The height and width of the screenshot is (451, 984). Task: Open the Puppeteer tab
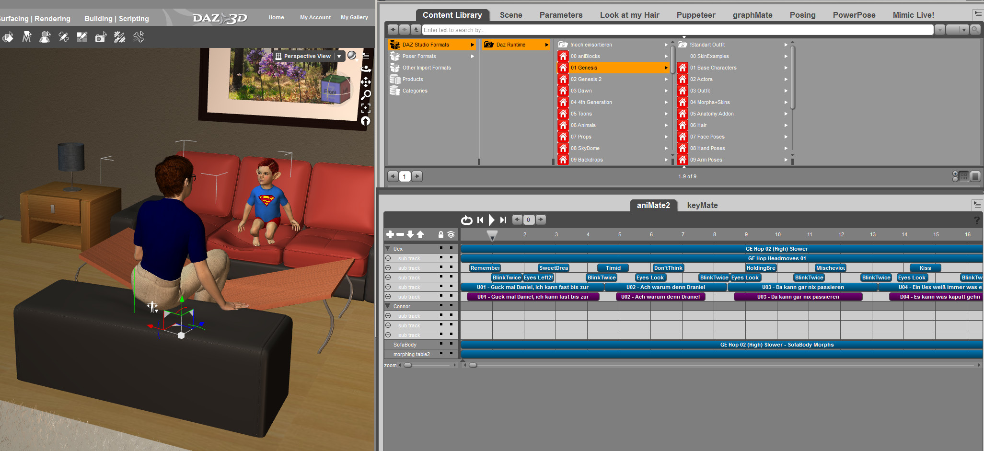tap(696, 15)
